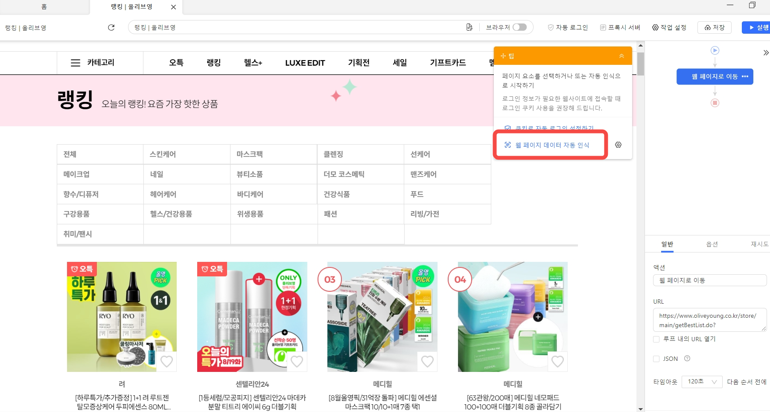Toggle the 브라우저 switch
This screenshot has height=412, width=770.
pyautogui.click(x=519, y=27)
